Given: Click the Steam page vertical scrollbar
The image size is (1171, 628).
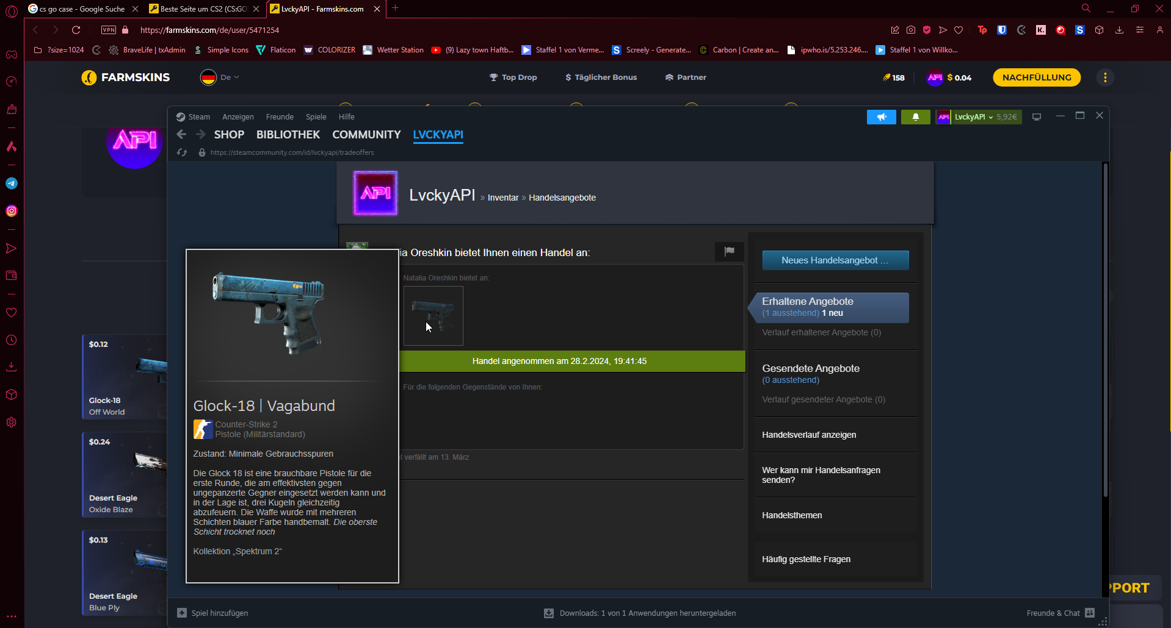Looking at the screenshot, I should (1105, 329).
